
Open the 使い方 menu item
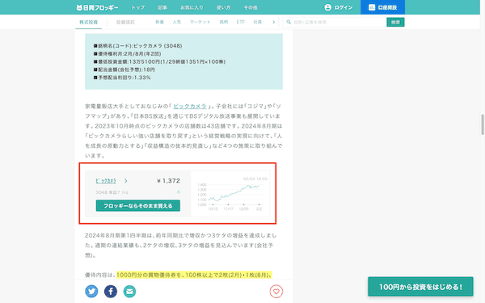[223, 7]
